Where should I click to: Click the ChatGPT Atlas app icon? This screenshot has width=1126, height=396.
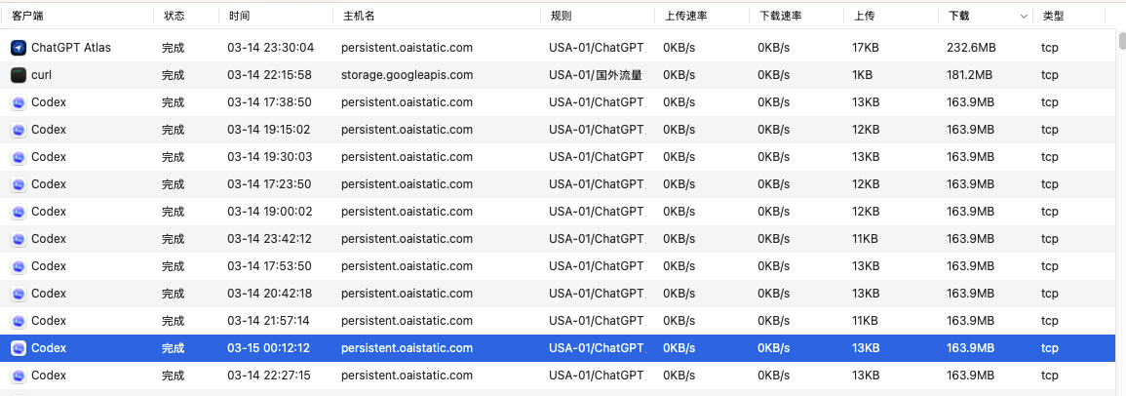coord(19,47)
